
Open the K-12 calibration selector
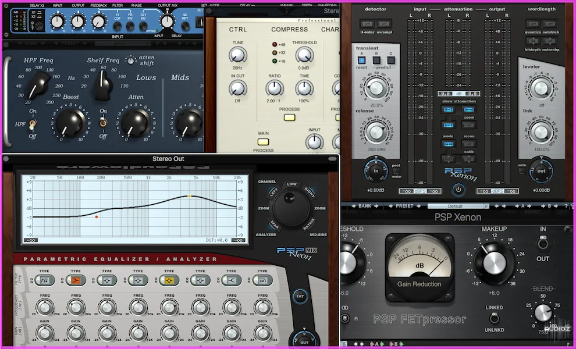[449, 159]
